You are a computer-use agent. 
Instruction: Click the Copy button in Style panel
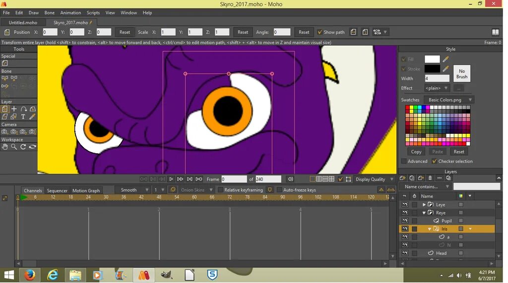pyautogui.click(x=416, y=152)
